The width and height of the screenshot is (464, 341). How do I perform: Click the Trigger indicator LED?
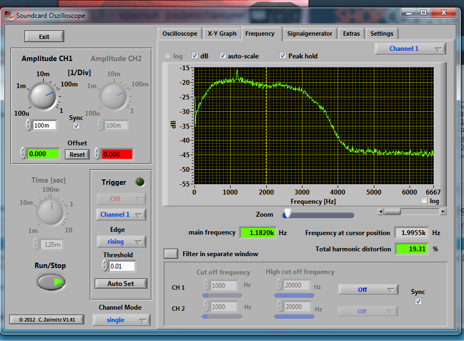(x=140, y=182)
